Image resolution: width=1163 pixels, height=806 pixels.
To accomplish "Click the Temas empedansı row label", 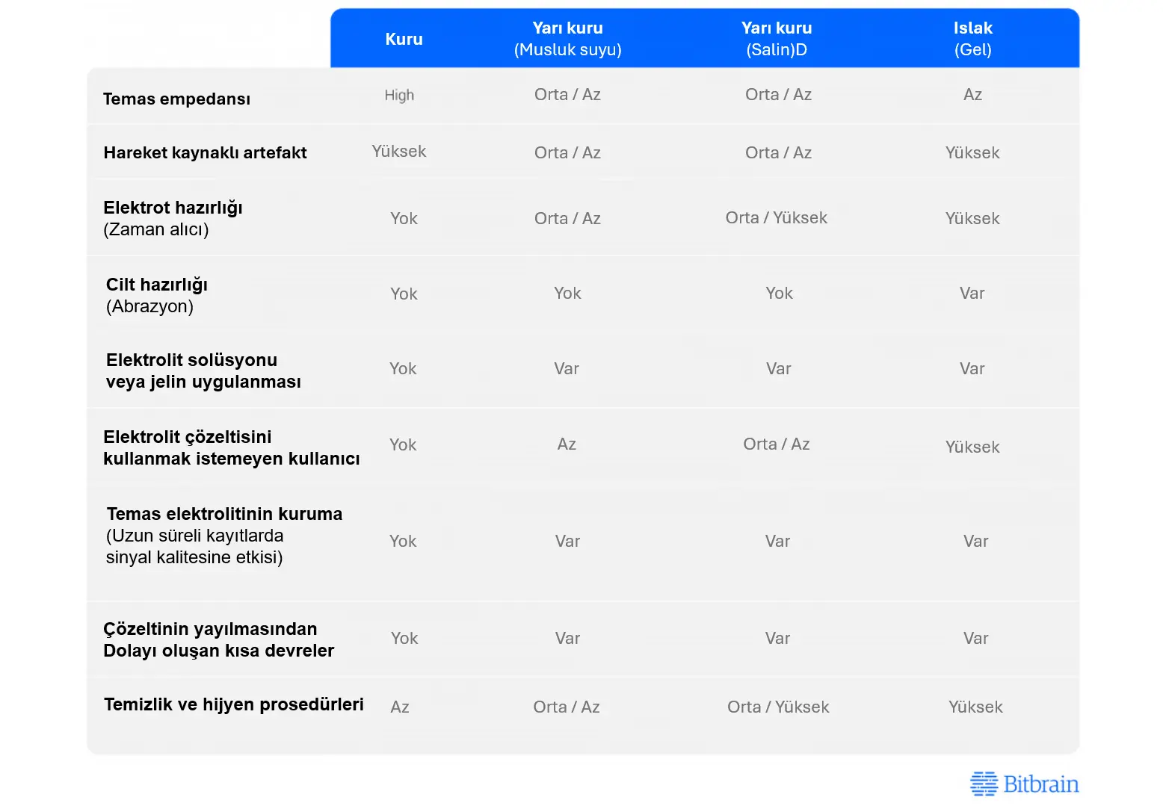I will point(176,99).
